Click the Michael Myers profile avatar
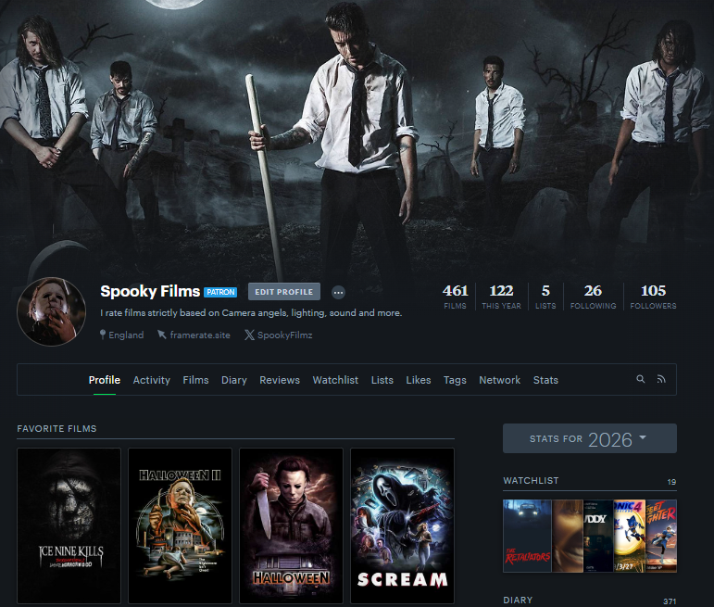This screenshot has height=607, width=714. (x=52, y=311)
